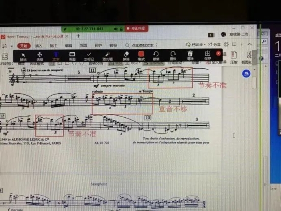This screenshot has width=281, height=211.
Task: Switch to the 插入 ribbon tab
Action: click(x=38, y=46)
